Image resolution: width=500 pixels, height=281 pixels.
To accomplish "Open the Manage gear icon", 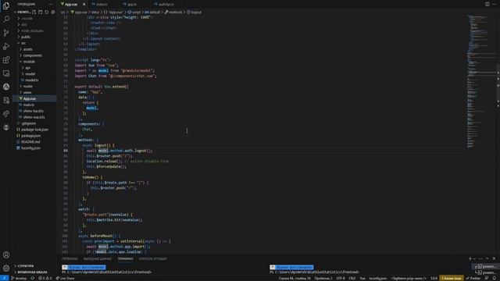I will [6, 269].
